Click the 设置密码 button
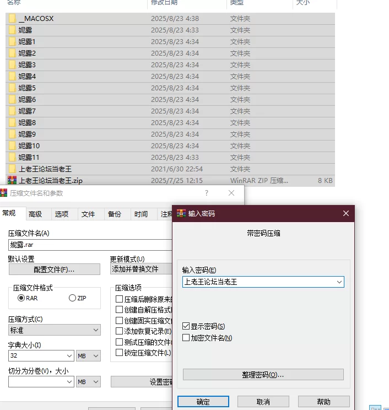Viewport: 389px width, 410px height. coord(142,381)
